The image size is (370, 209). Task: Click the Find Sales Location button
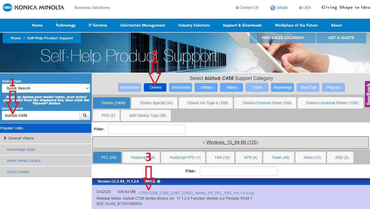coord(283,38)
